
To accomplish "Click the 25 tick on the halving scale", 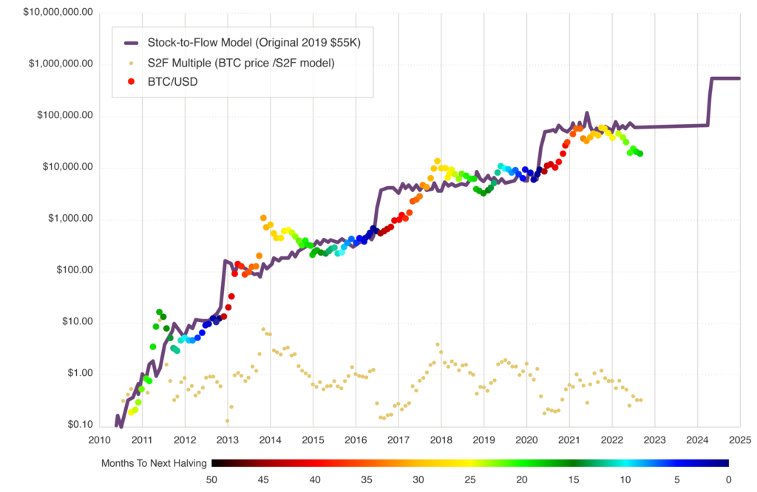I will tap(469, 479).
